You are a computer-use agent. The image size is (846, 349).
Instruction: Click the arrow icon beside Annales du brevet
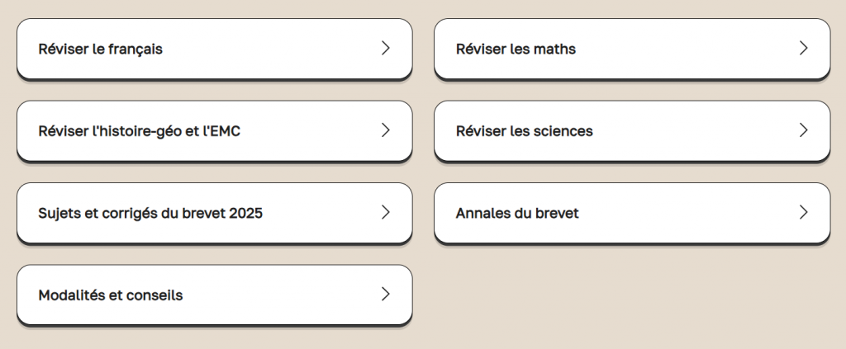[802, 213]
